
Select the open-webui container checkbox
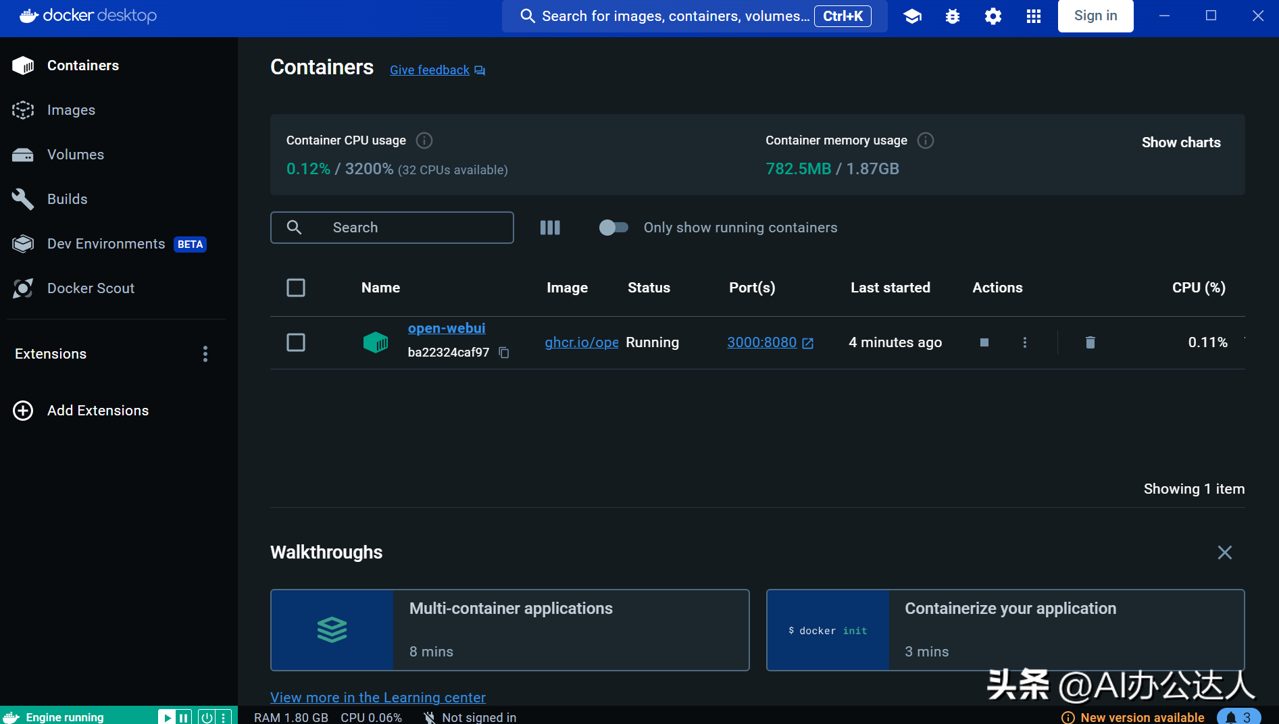pyautogui.click(x=296, y=342)
